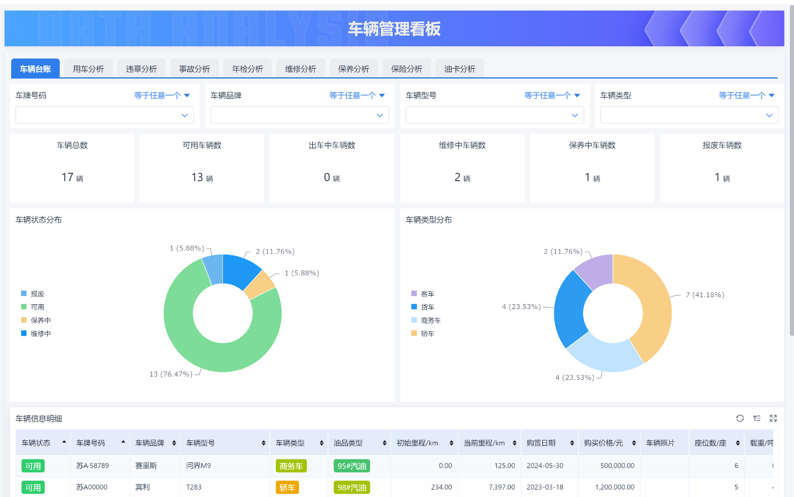Click the refresh icon in 车辆信息明细

click(x=740, y=418)
